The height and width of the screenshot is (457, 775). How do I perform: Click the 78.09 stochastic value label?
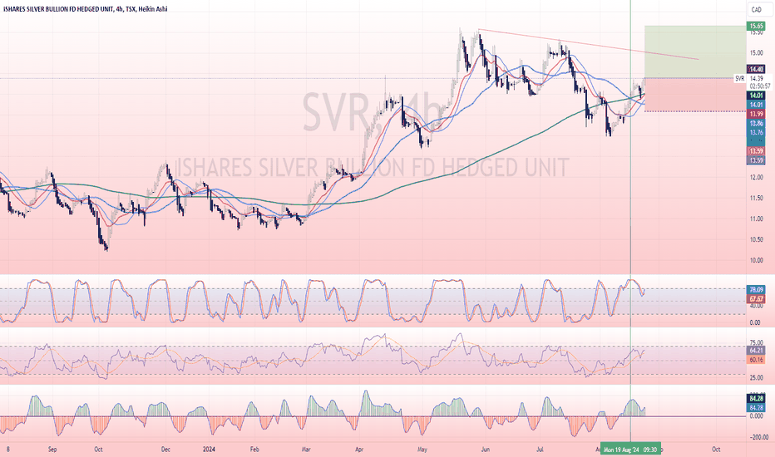coord(756,290)
